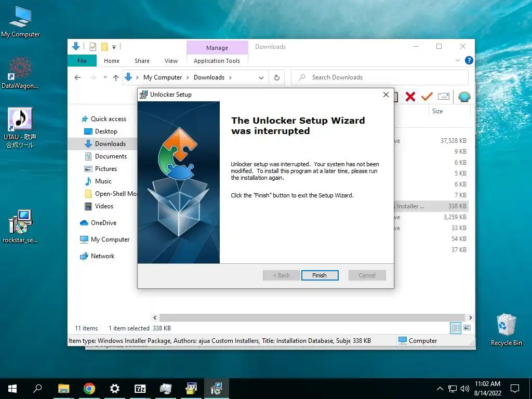Image resolution: width=532 pixels, height=399 pixels.
Task: Open Explorer help question mark
Action: pyautogui.click(x=469, y=60)
